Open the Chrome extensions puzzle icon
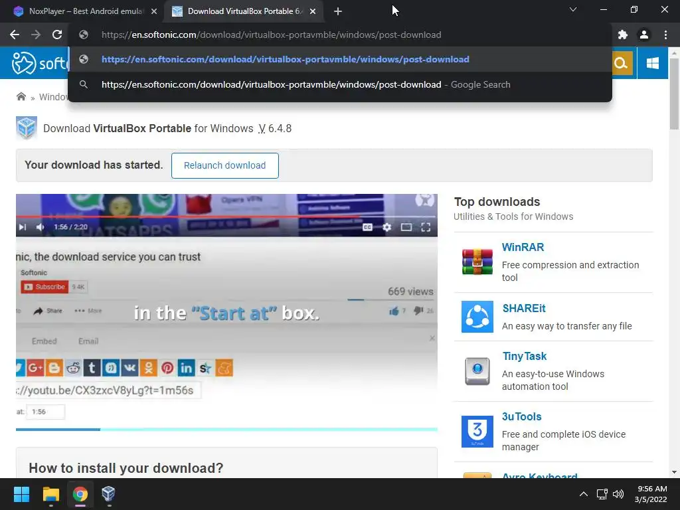 [623, 35]
